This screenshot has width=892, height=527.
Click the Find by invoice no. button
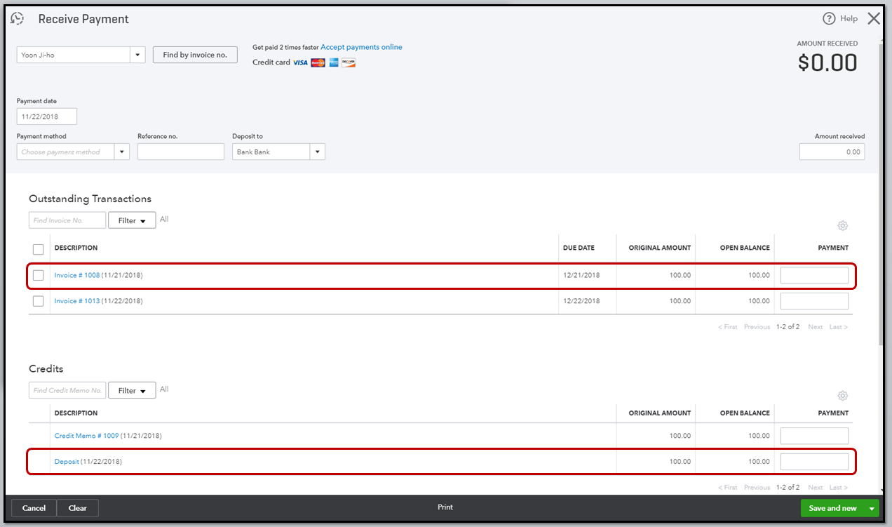click(195, 54)
